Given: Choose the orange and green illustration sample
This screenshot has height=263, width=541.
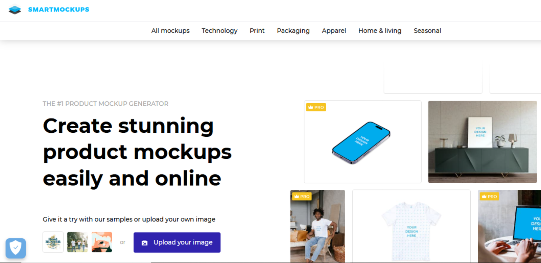Looking at the screenshot, I should coord(102,242).
